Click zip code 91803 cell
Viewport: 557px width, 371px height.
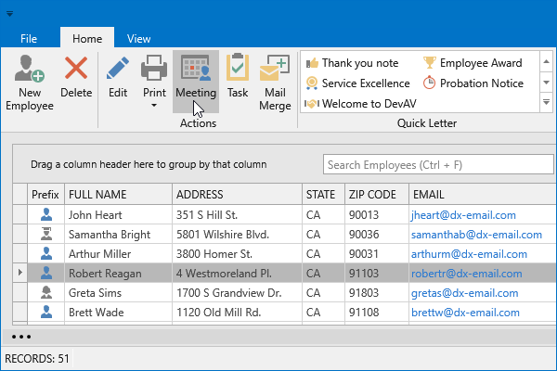coord(377,293)
